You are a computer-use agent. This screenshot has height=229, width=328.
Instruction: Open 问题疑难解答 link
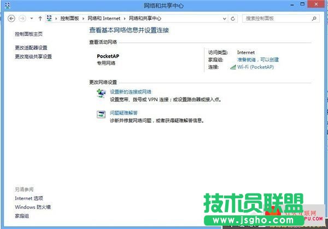[124, 113]
